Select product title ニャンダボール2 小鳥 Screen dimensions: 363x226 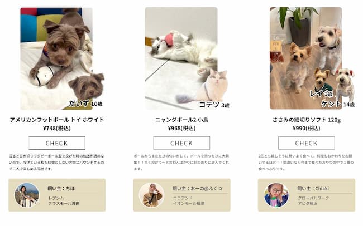coord(181,120)
